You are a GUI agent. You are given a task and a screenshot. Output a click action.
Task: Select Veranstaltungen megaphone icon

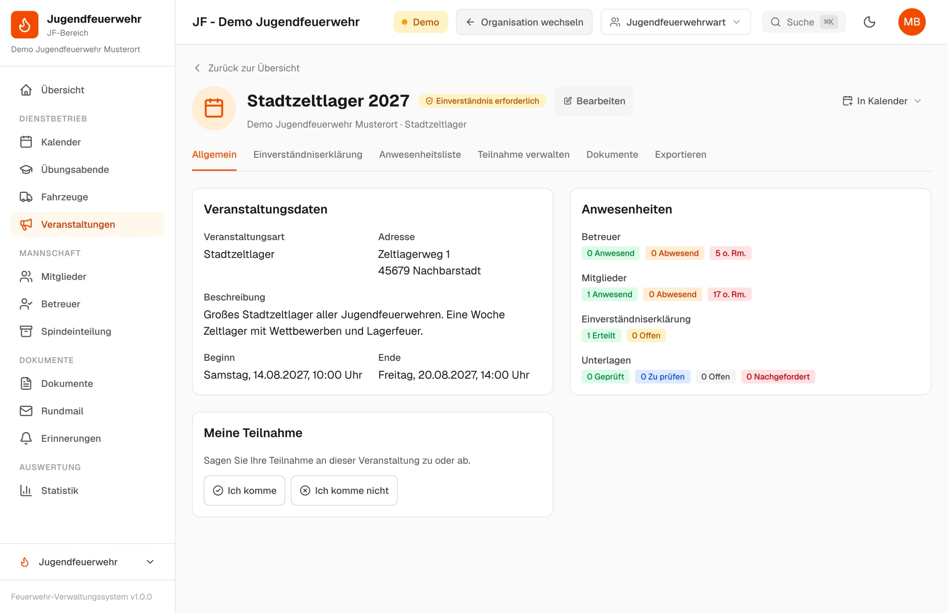tap(26, 224)
